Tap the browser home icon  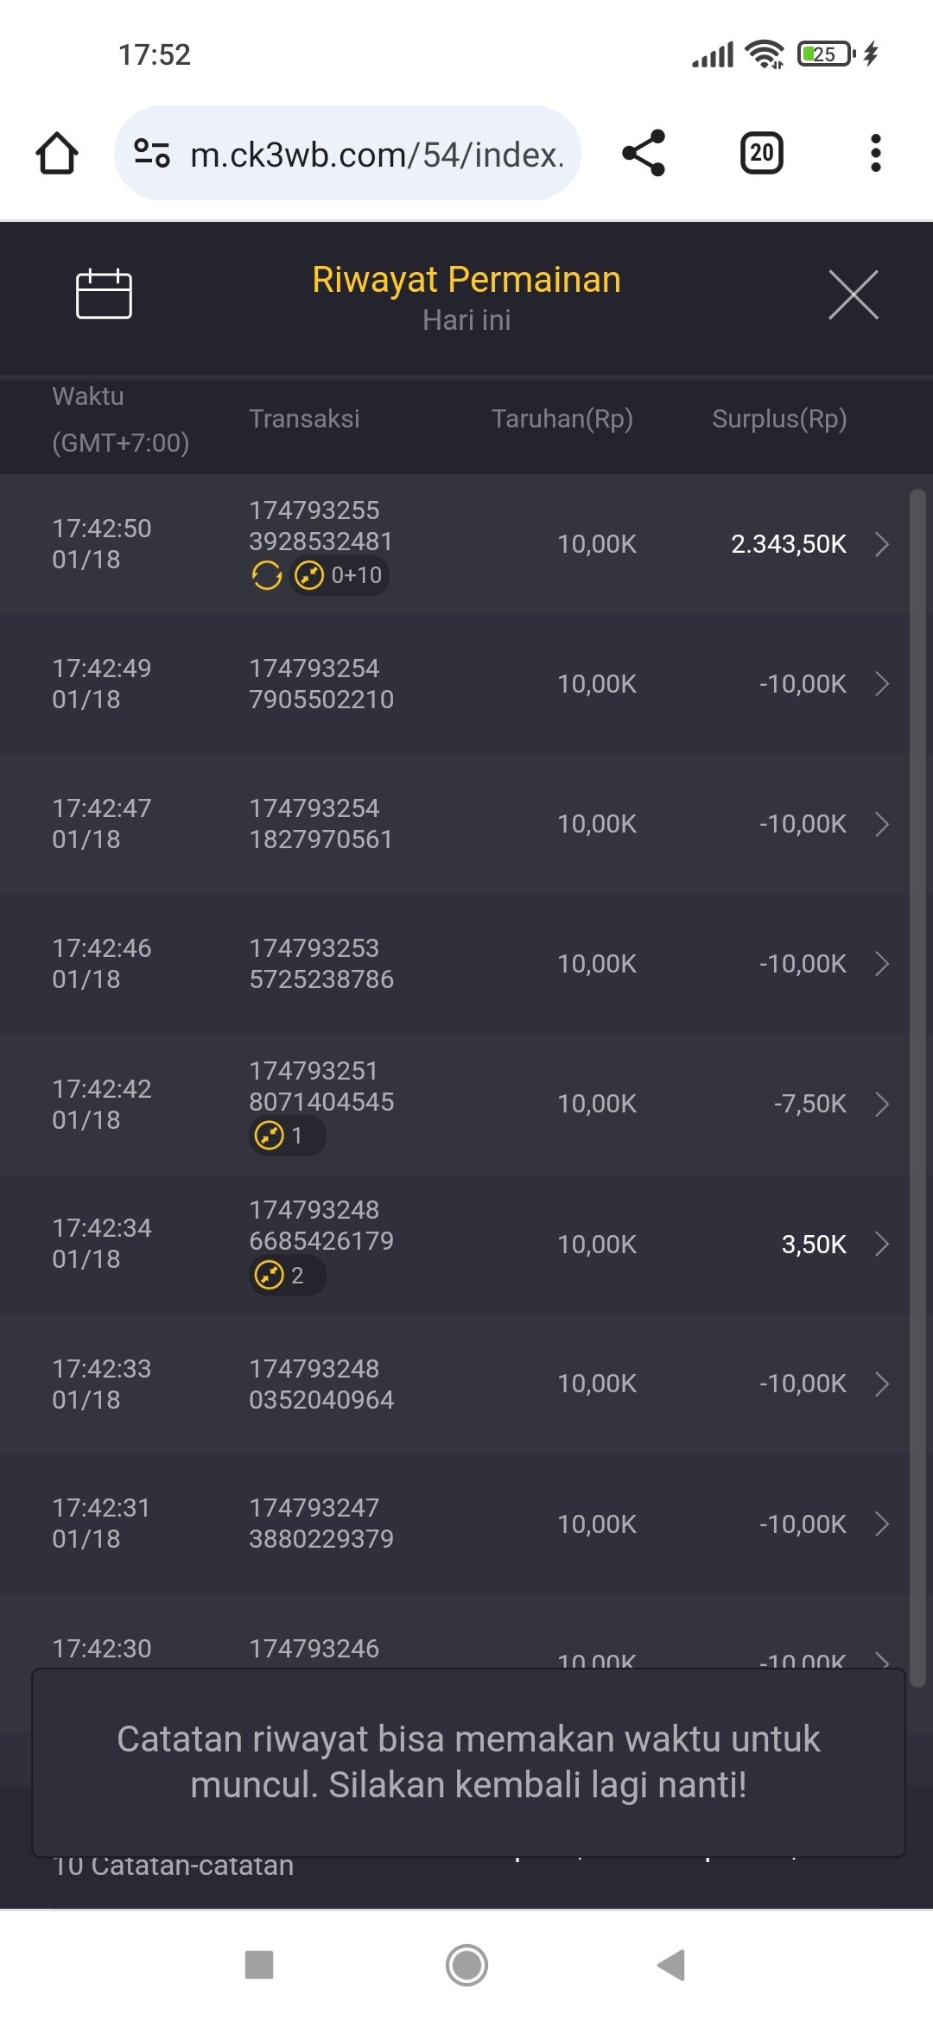(x=57, y=154)
